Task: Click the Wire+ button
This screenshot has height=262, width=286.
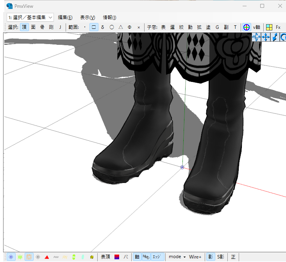Action: (195, 257)
